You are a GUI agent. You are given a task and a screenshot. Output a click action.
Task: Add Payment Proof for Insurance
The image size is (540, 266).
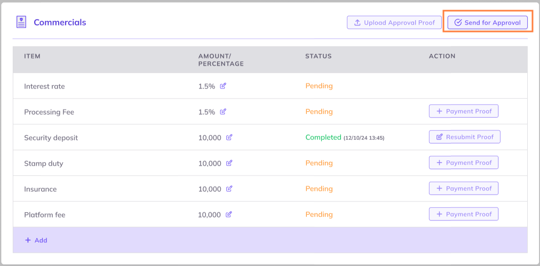463,188
